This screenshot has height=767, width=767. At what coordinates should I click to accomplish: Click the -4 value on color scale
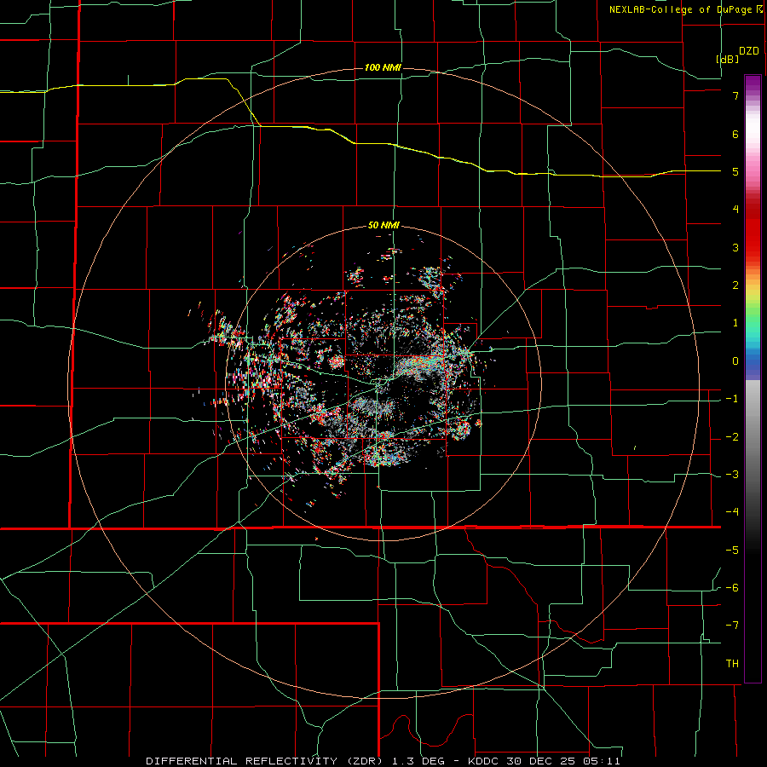[x=732, y=511]
